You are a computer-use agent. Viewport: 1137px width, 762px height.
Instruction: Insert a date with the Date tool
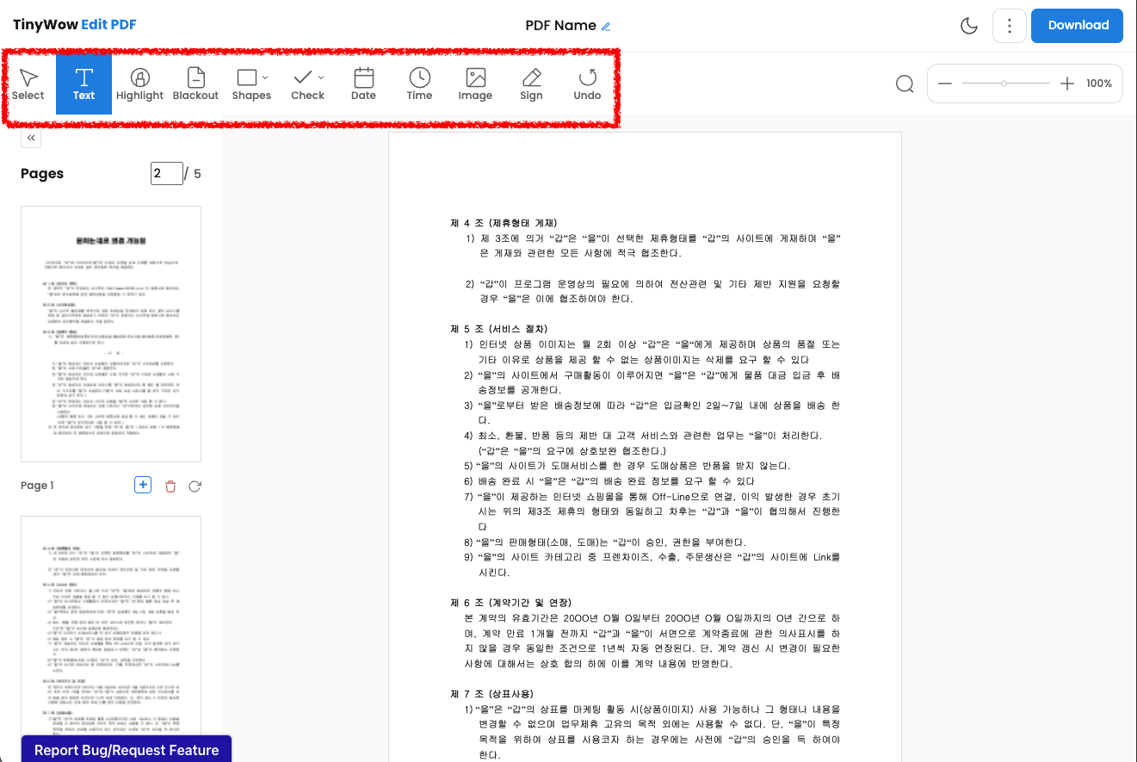click(363, 84)
